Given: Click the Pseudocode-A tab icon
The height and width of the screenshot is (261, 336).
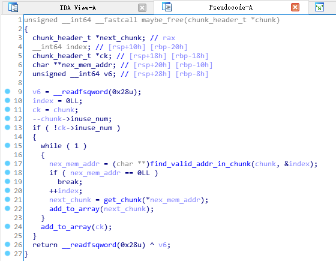Looking at the screenshot, I should [x=167, y=7].
